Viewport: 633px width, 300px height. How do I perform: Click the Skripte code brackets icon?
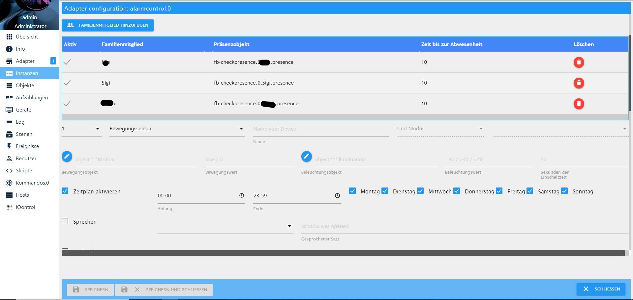click(9, 171)
